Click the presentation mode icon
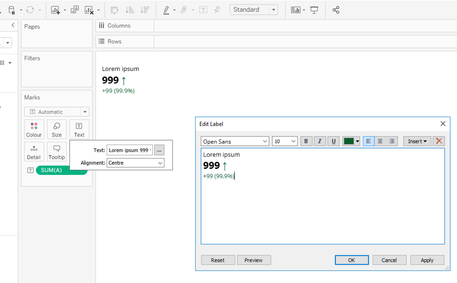This screenshot has height=283, width=457. coord(314,10)
